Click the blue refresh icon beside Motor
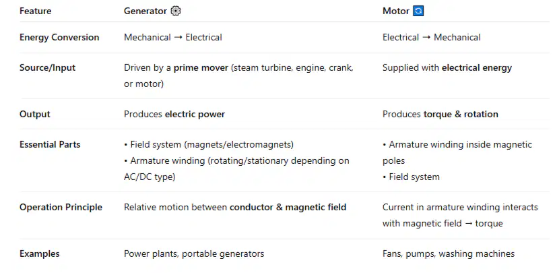 point(418,11)
